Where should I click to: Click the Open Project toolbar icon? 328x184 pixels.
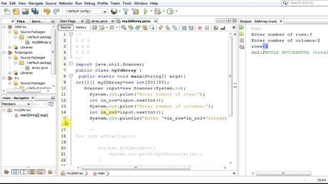pyautogui.click(x=25, y=11)
